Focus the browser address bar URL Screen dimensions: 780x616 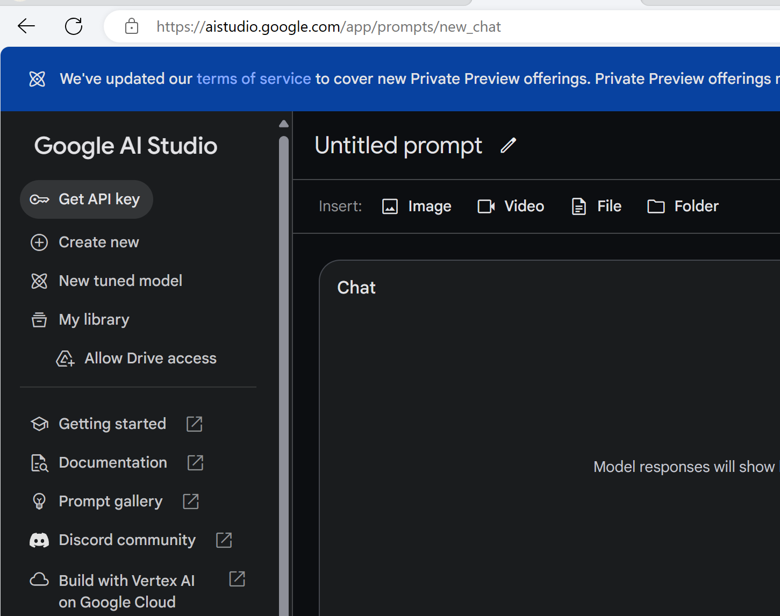tap(328, 26)
